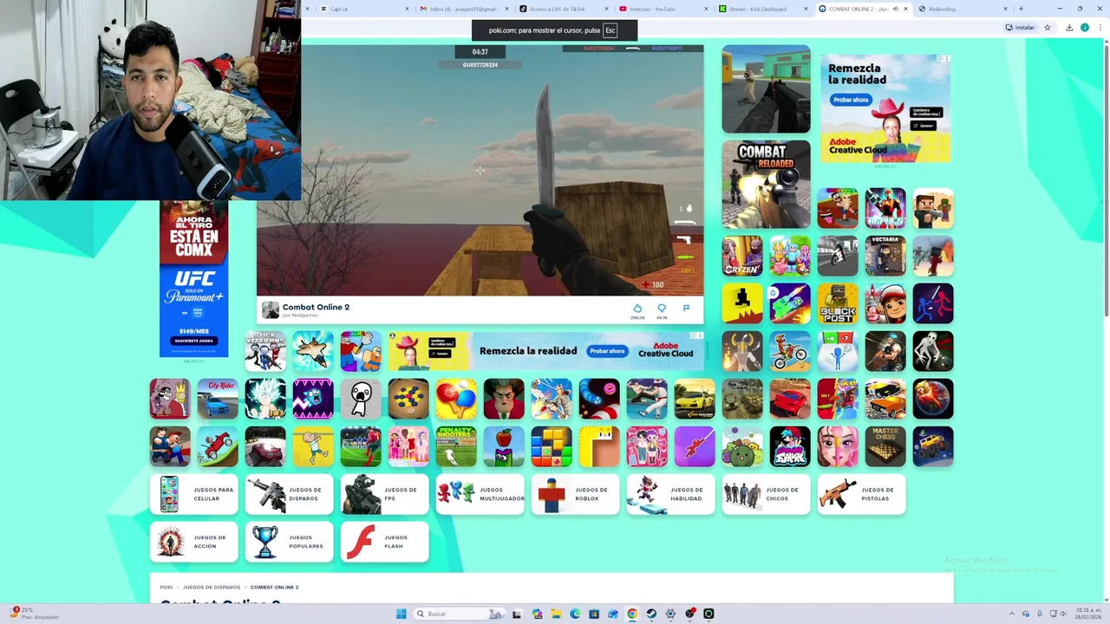Open the dirt bike Moto X3M tile
The image size is (1110, 624).
(x=790, y=351)
